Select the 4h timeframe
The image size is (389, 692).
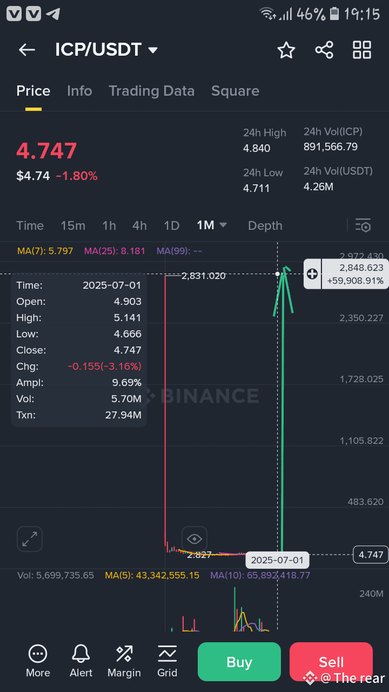click(139, 225)
